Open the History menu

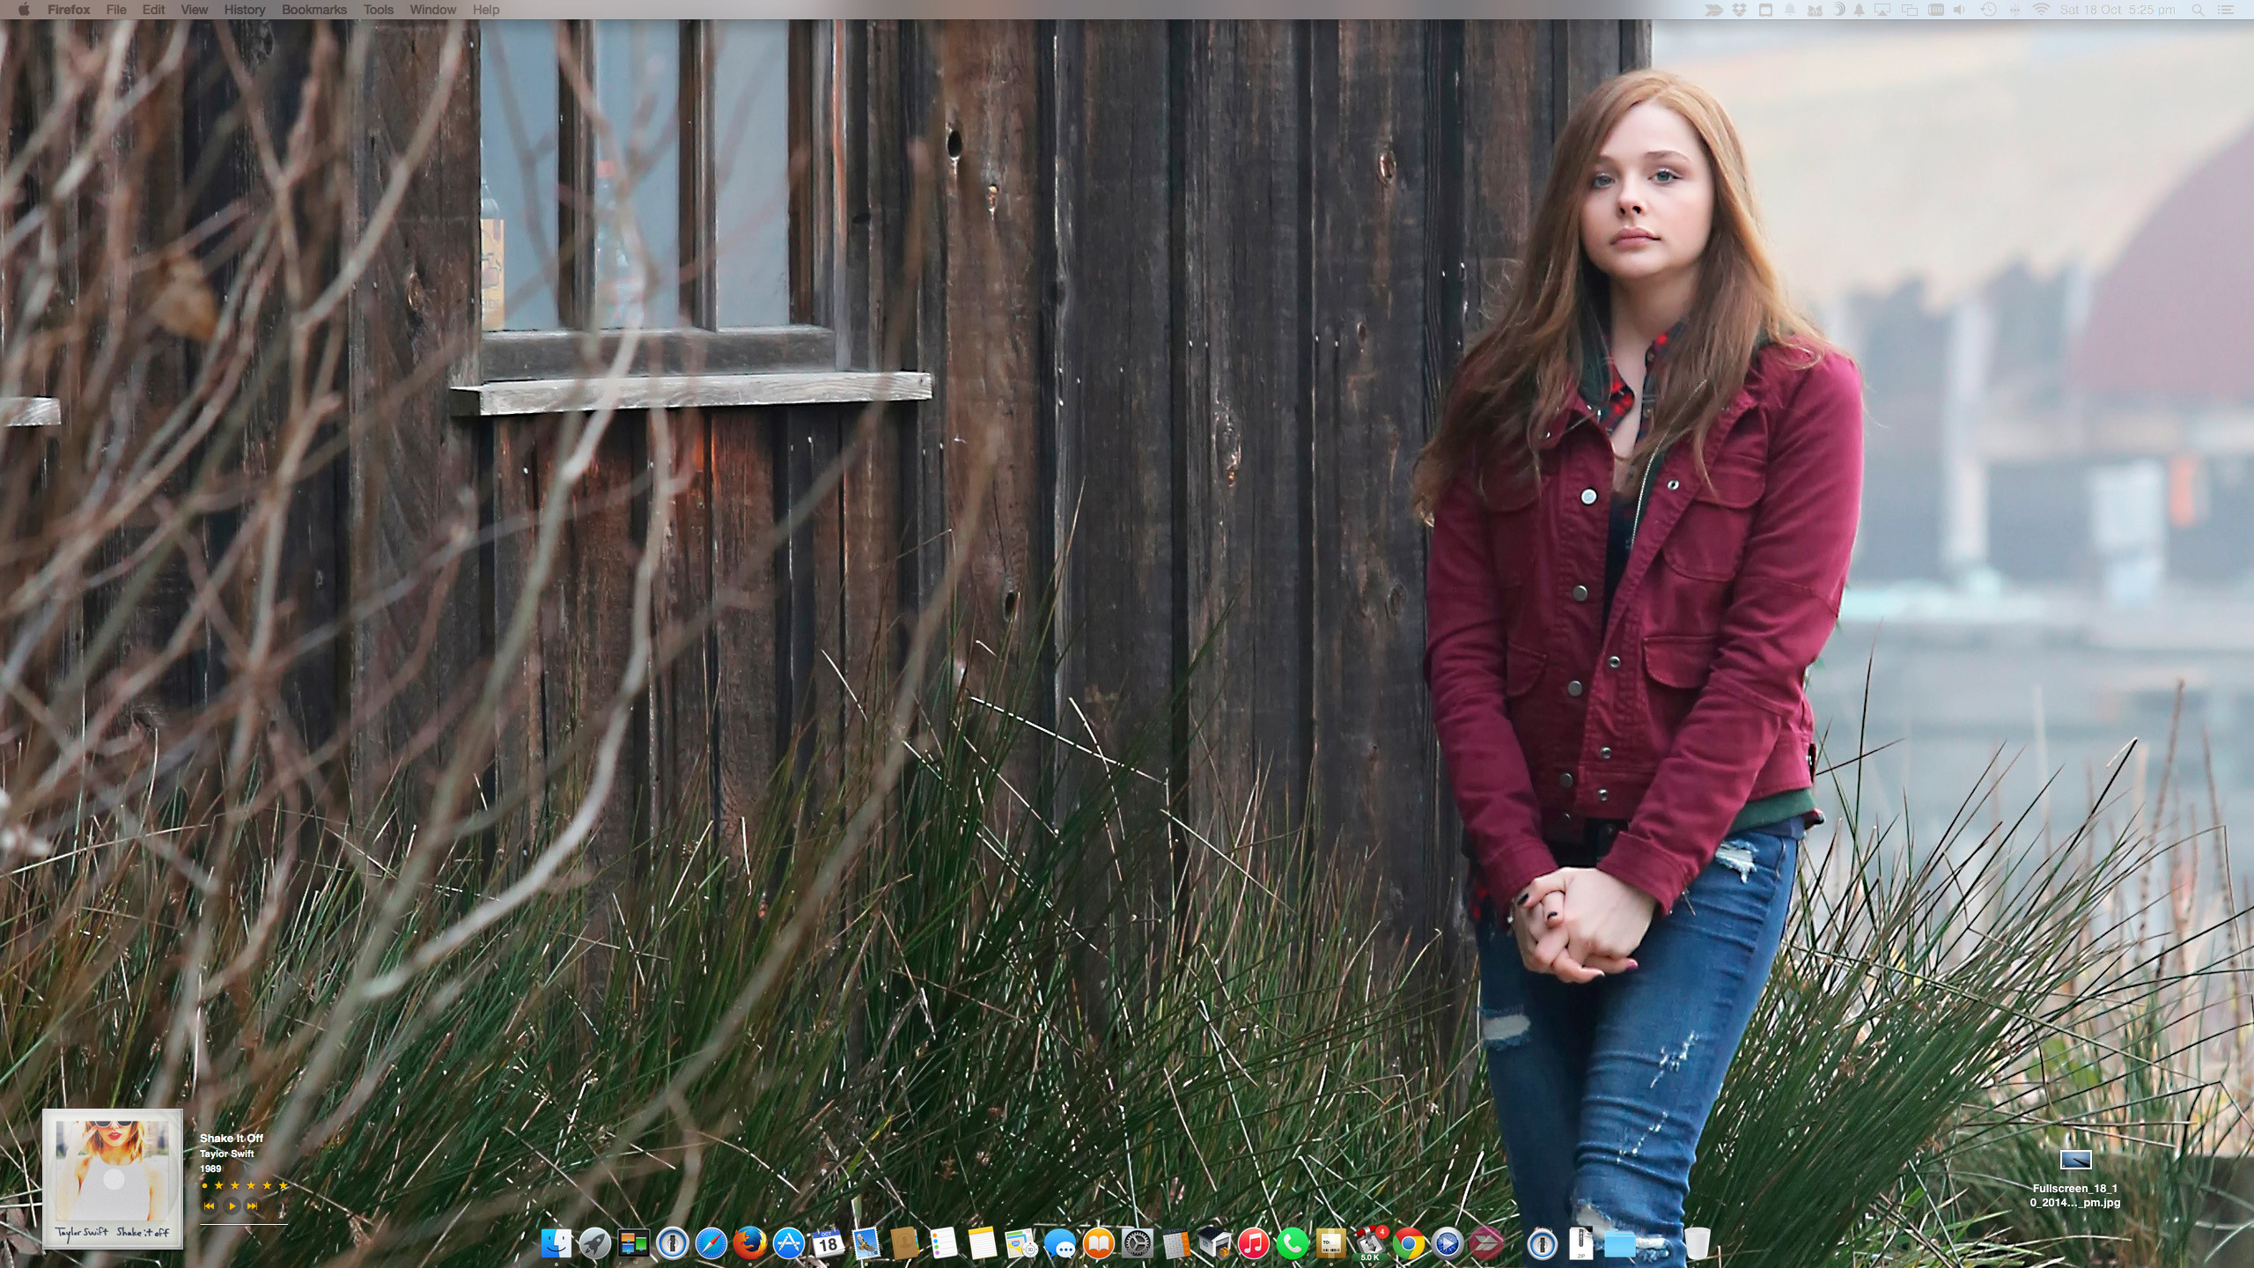244,10
